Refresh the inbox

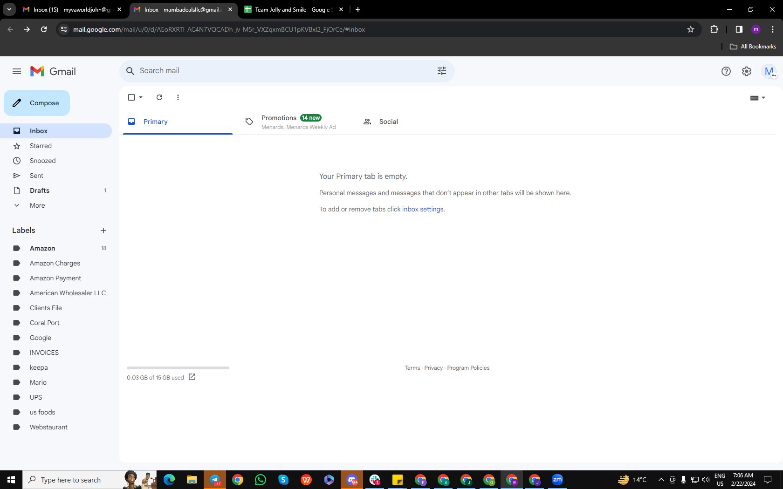(159, 97)
